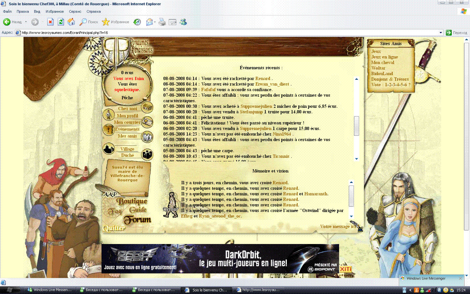Open mail with the Mon courrier envelope icon

point(147,122)
